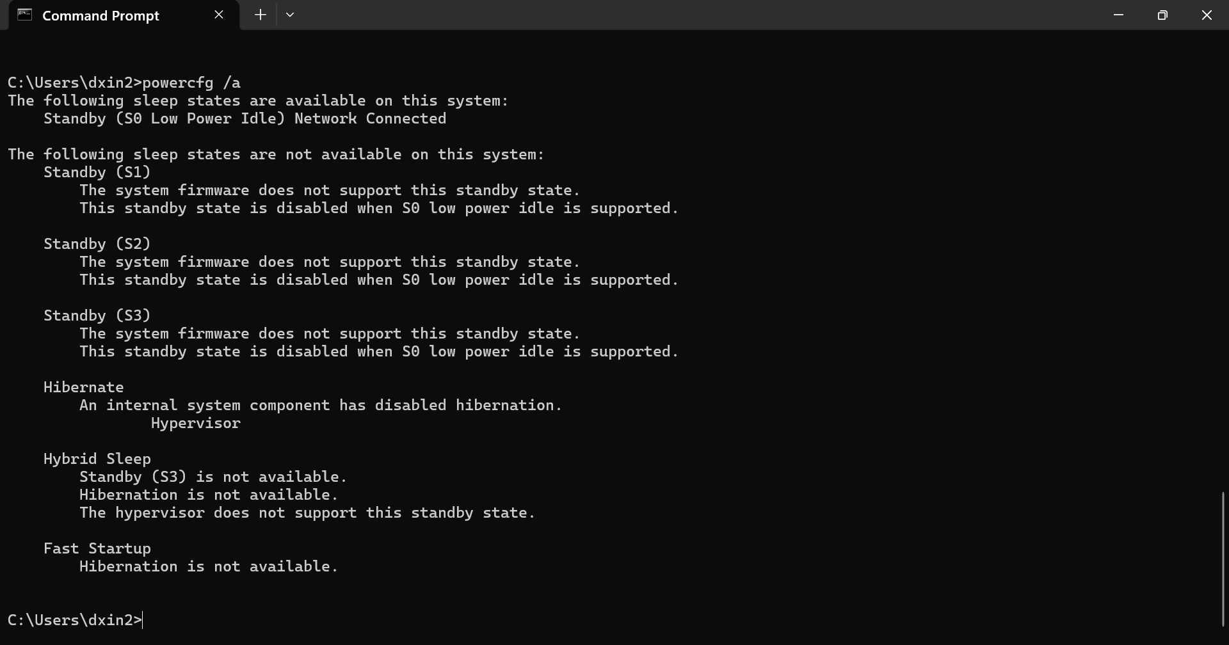Click the Standby (S2) heading
Image resolution: width=1229 pixels, height=645 pixels.
point(97,244)
